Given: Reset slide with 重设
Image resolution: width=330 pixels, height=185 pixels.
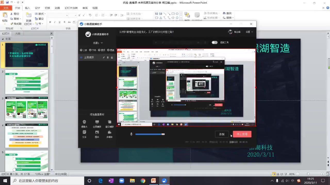Looking at the screenshot, I should (39, 19).
